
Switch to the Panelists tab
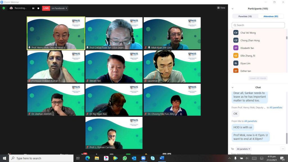[245, 16]
